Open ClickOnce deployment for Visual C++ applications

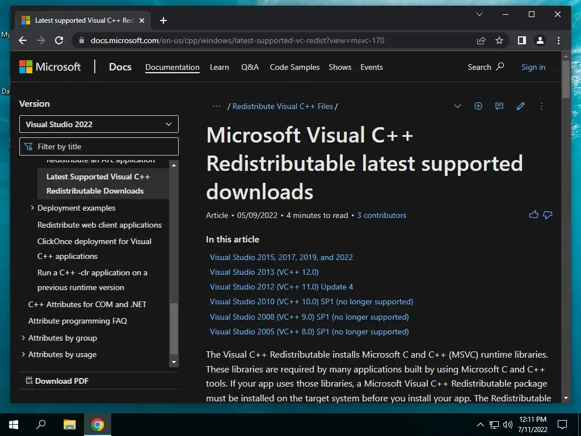click(x=95, y=249)
